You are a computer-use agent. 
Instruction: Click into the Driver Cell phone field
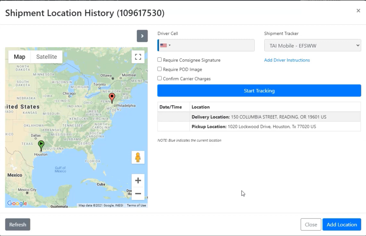213,46
